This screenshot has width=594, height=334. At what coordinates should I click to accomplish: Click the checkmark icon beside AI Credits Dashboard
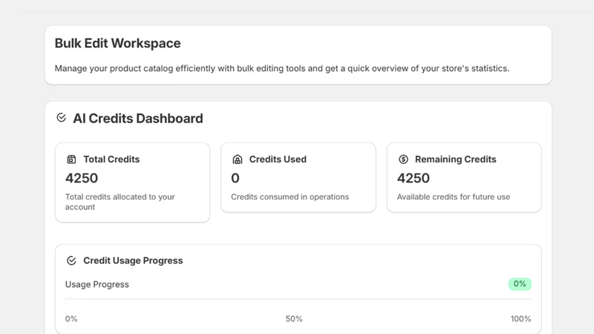[62, 118]
